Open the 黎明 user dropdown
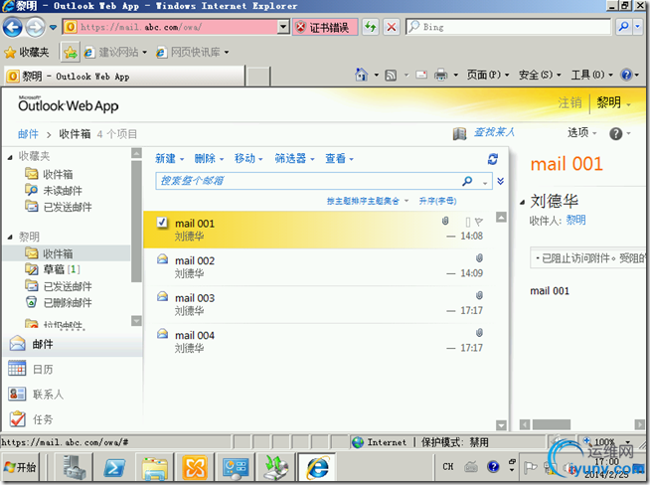 [614, 102]
